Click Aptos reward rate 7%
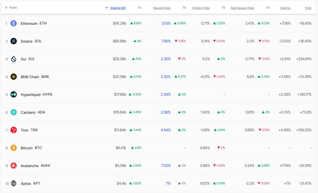This screenshot has width=318, height=193. [x=168, y=183]
